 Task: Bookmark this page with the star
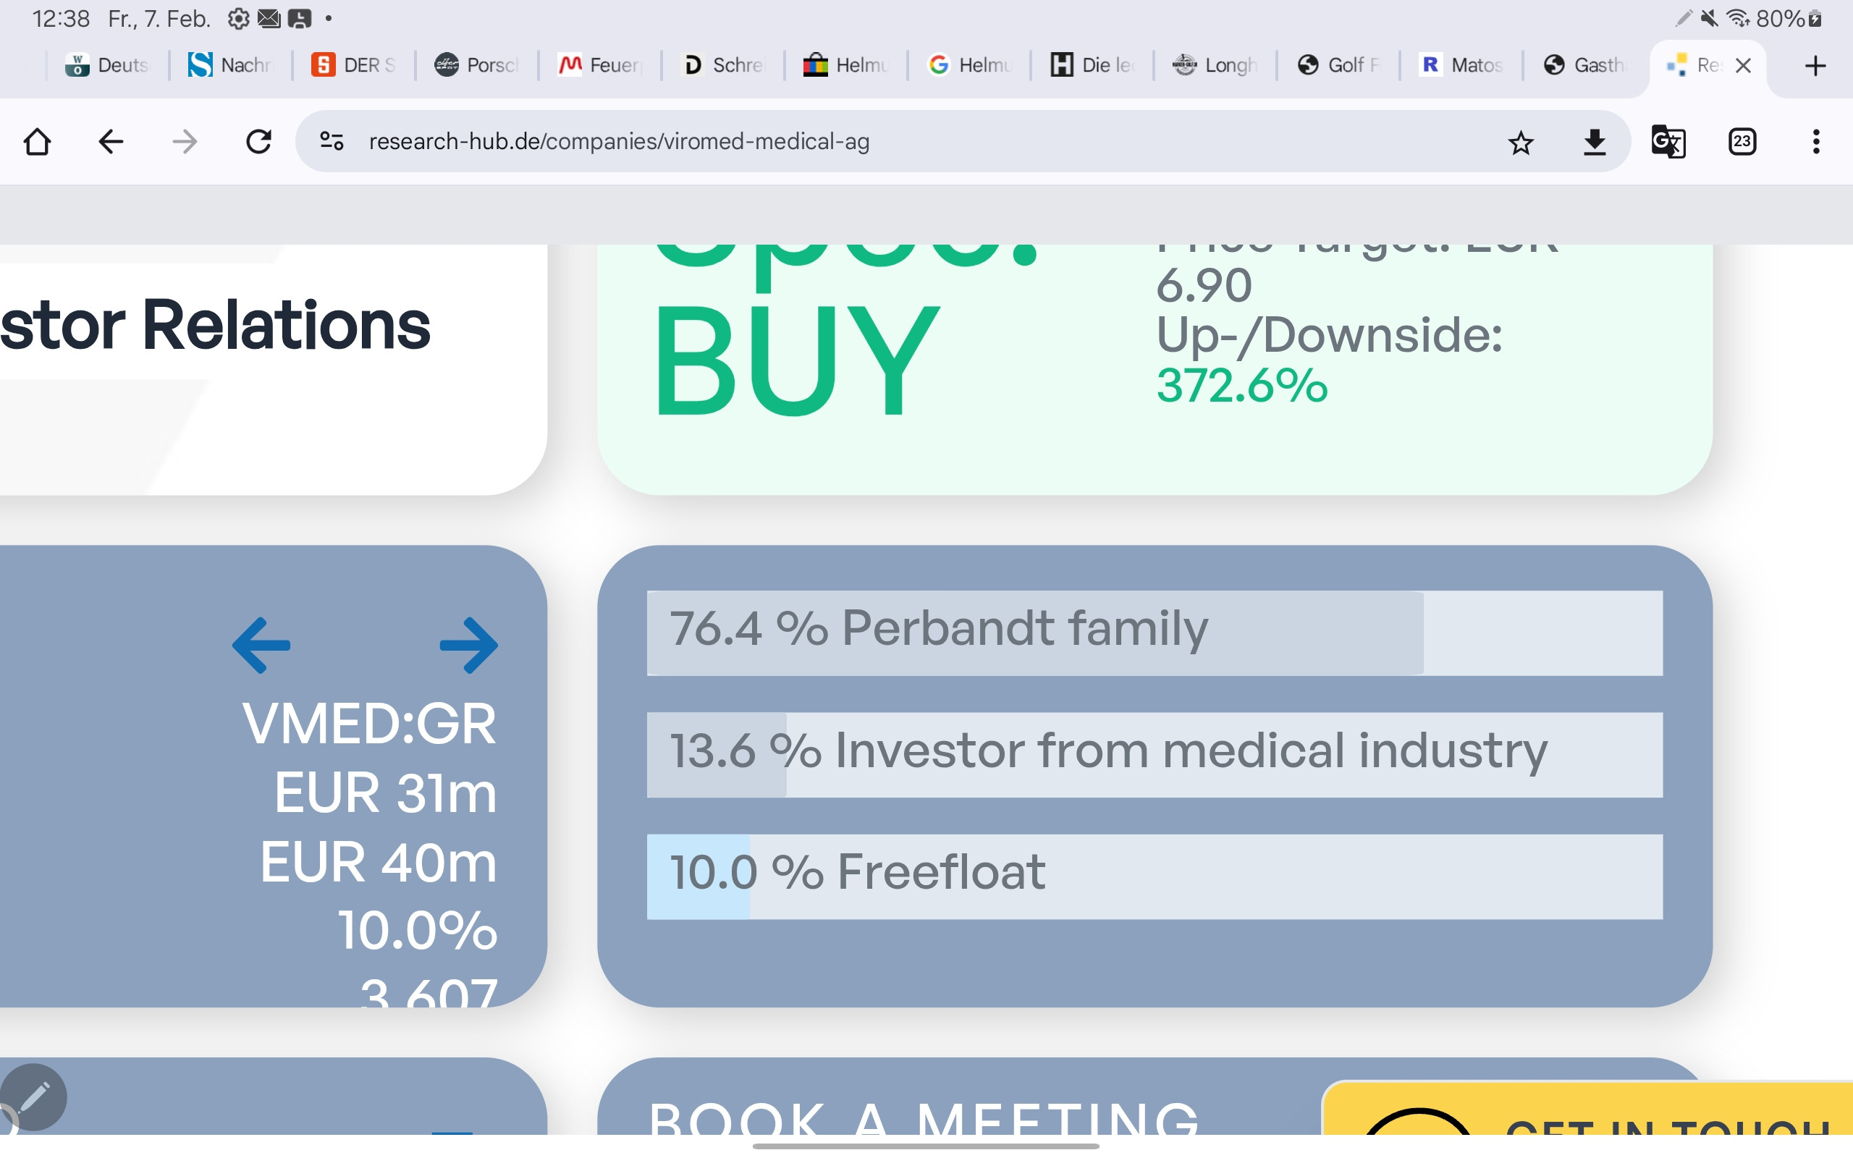click(x=1521, y=143)
